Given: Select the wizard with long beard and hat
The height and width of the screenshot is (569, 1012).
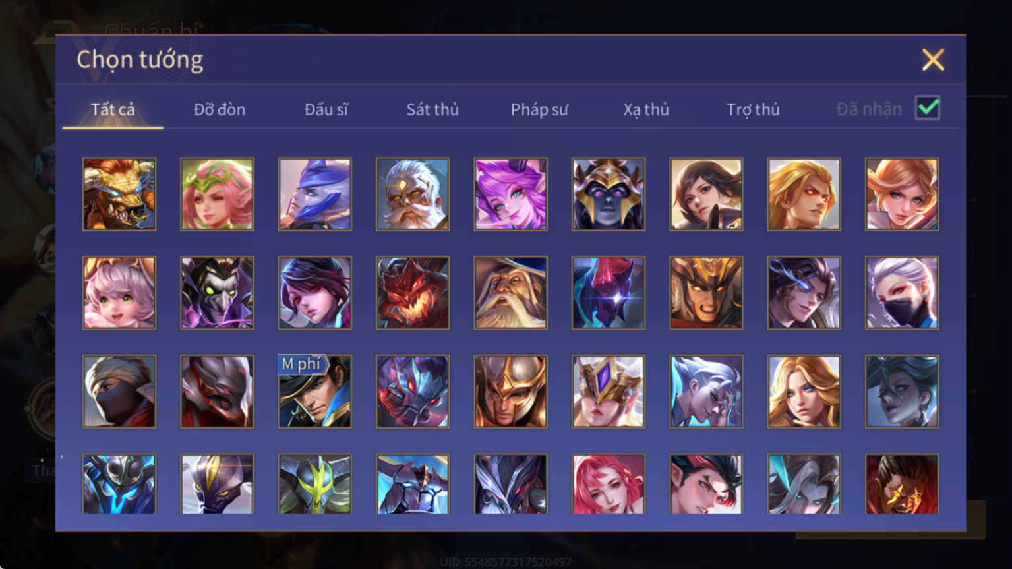Looking at the screenshot, I should click(x=510, y=293).
